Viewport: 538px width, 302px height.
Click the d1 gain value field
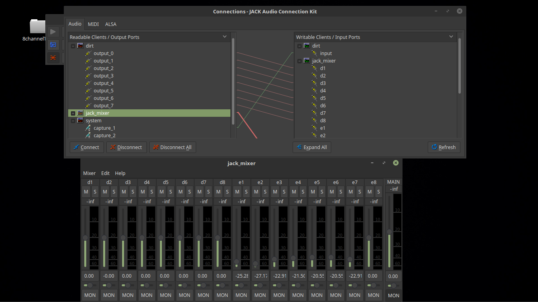pos(90,276)
